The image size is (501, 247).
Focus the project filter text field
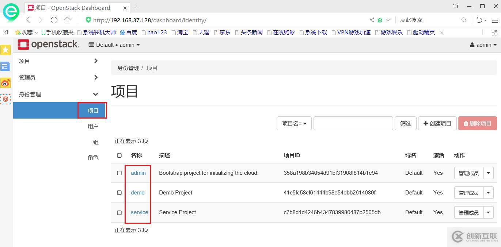(x=353, y=123)
